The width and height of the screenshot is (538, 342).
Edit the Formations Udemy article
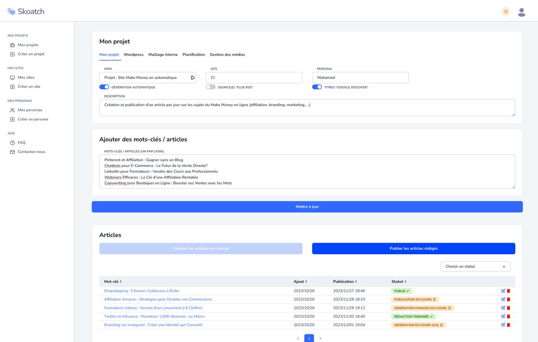pos(503,308)
